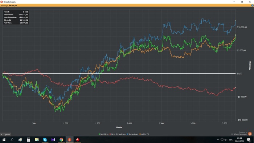Image resolution: width=254 pixels, height=143 pixels.
Task: Toggle the Non Showdown legend entry
Action: pyautogui.click(x=118, y=134)
